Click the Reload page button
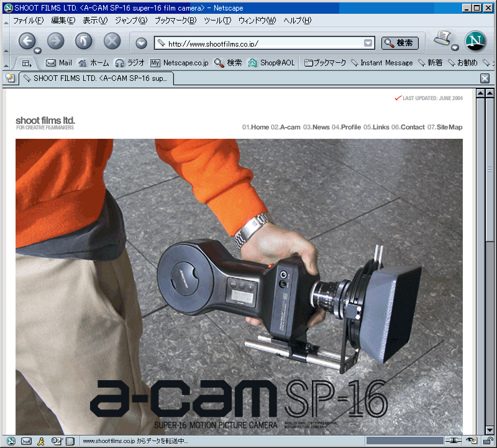497x448 pixels. point(83,41)
